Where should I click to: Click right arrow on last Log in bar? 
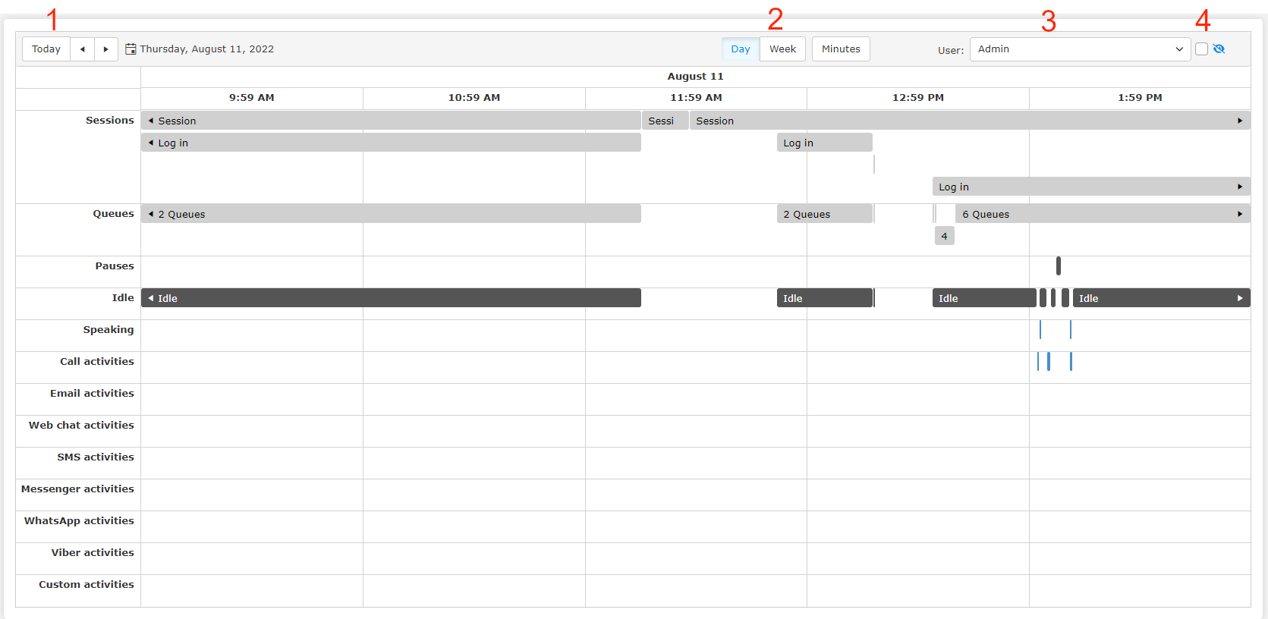point(1240,187)
